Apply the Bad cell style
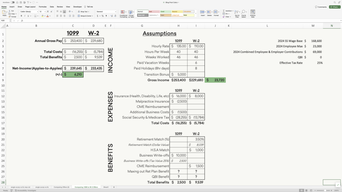 pyautogui.click(x=154, y=12)
